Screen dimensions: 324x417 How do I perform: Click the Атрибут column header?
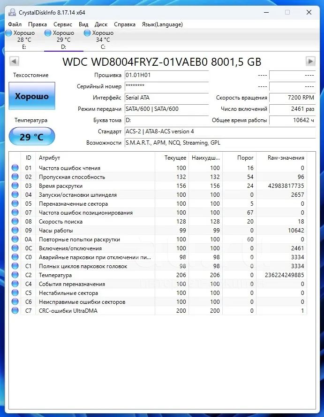[95, 158]
